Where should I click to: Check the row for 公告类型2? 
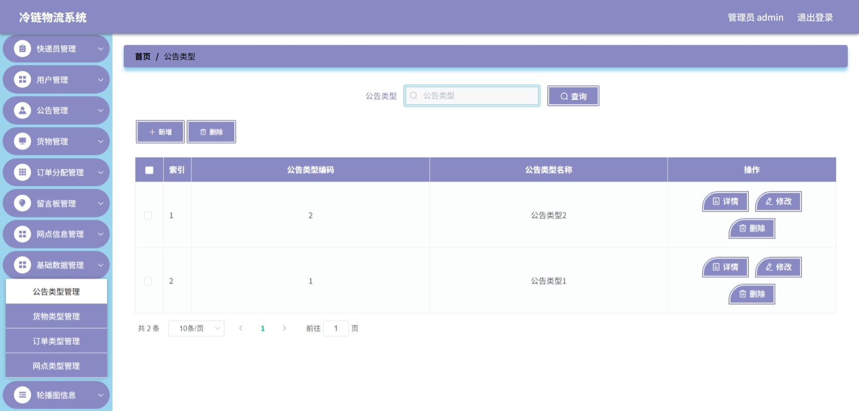point(148,215)
